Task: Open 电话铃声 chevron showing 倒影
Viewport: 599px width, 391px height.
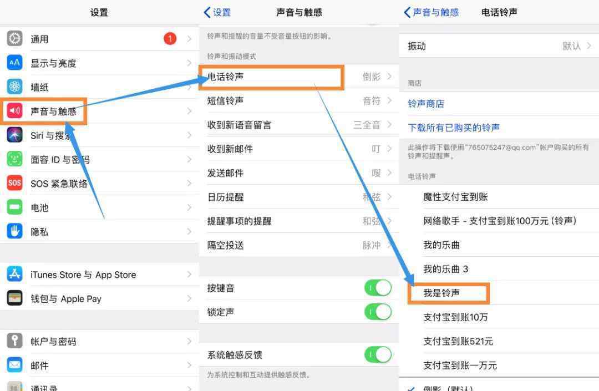Action: (389, 77)
